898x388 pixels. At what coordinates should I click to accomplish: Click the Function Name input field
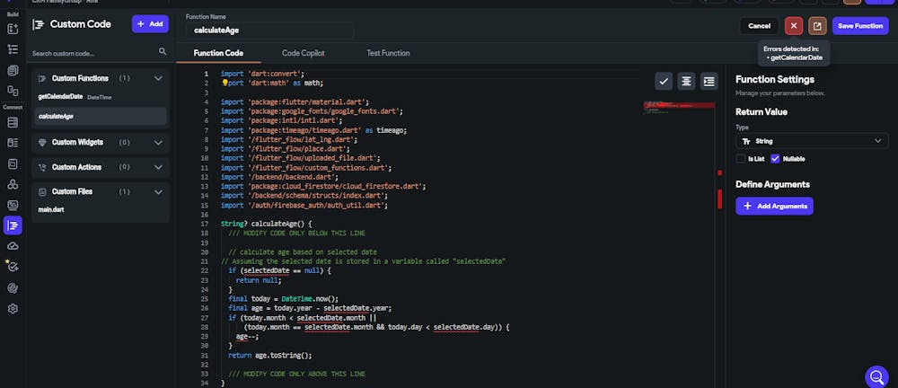coord(269,31)
